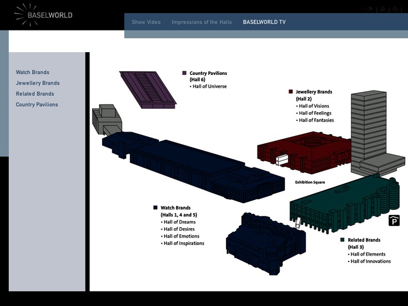
Task: Go to Related Brands in sidebar
Action: point(35,94)
